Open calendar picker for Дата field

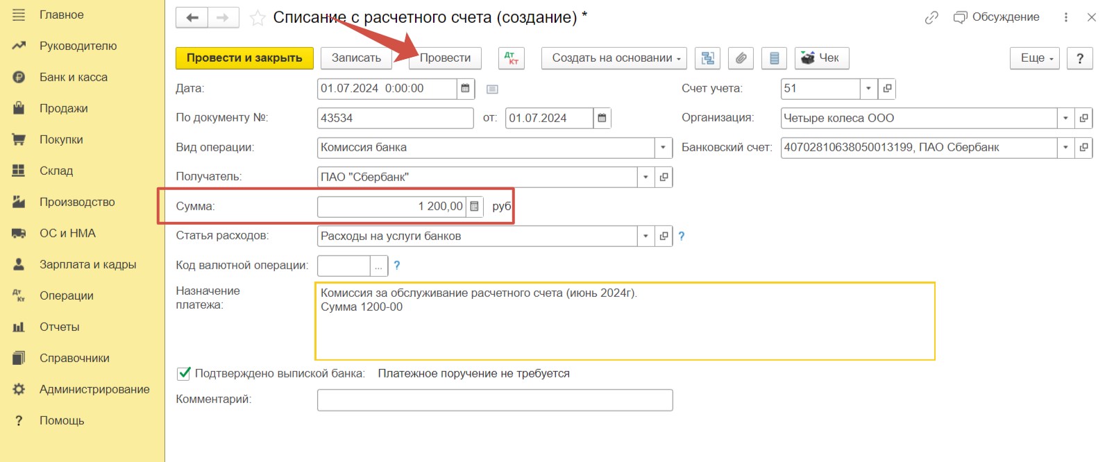click(x=466, y=89)
